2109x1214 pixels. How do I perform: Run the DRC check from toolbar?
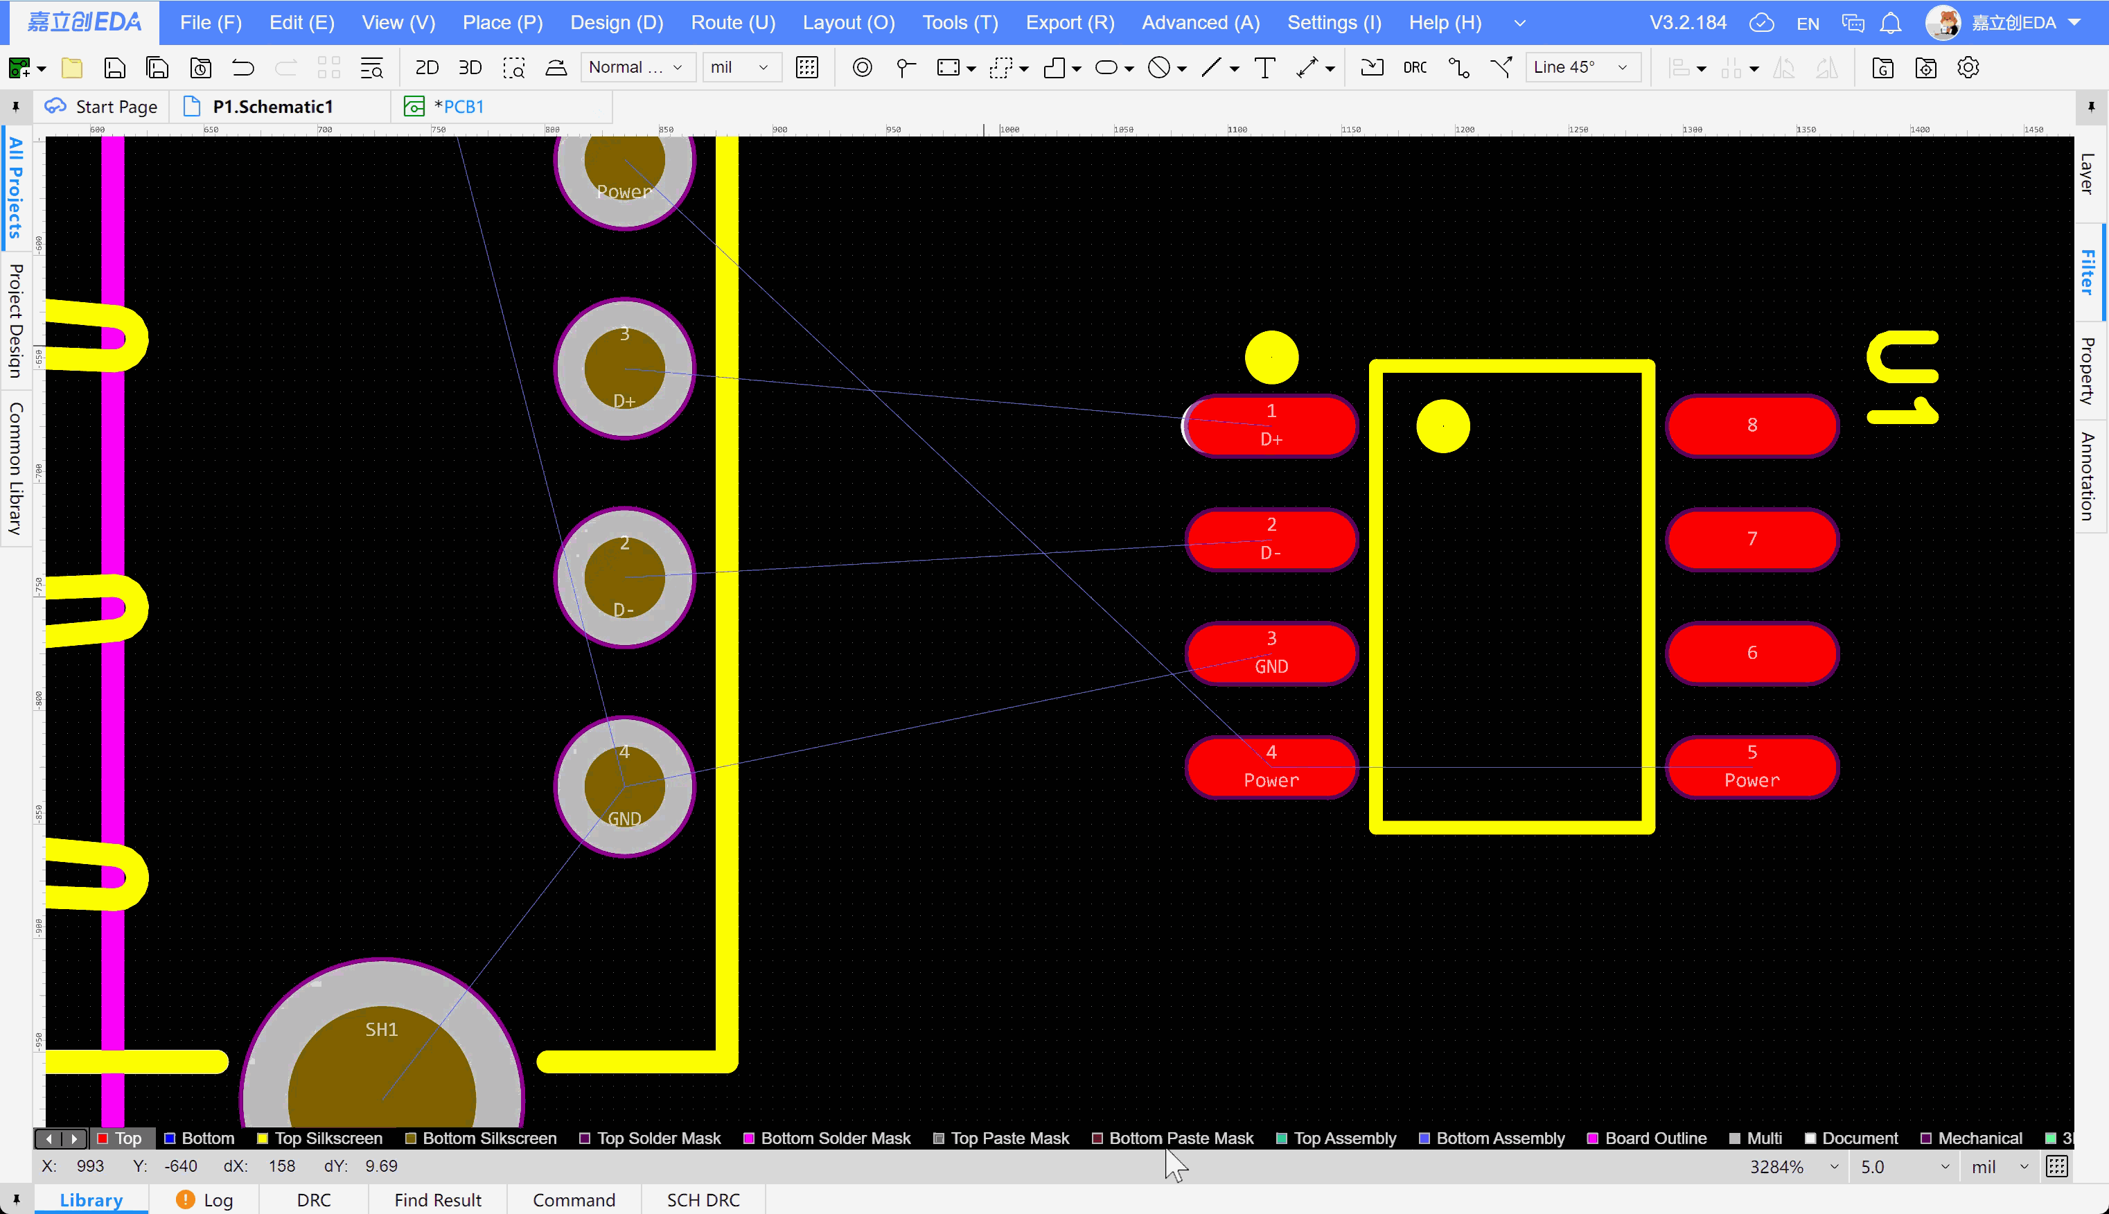point(1415,67)
